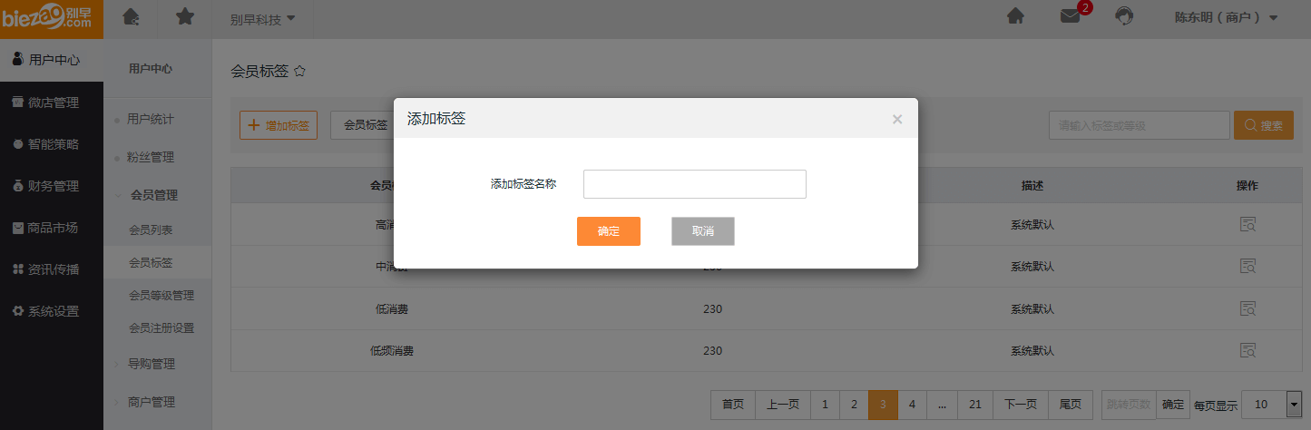
Task: Open 会员等级管理 submenu item
Action: click(x=161, y=295)
